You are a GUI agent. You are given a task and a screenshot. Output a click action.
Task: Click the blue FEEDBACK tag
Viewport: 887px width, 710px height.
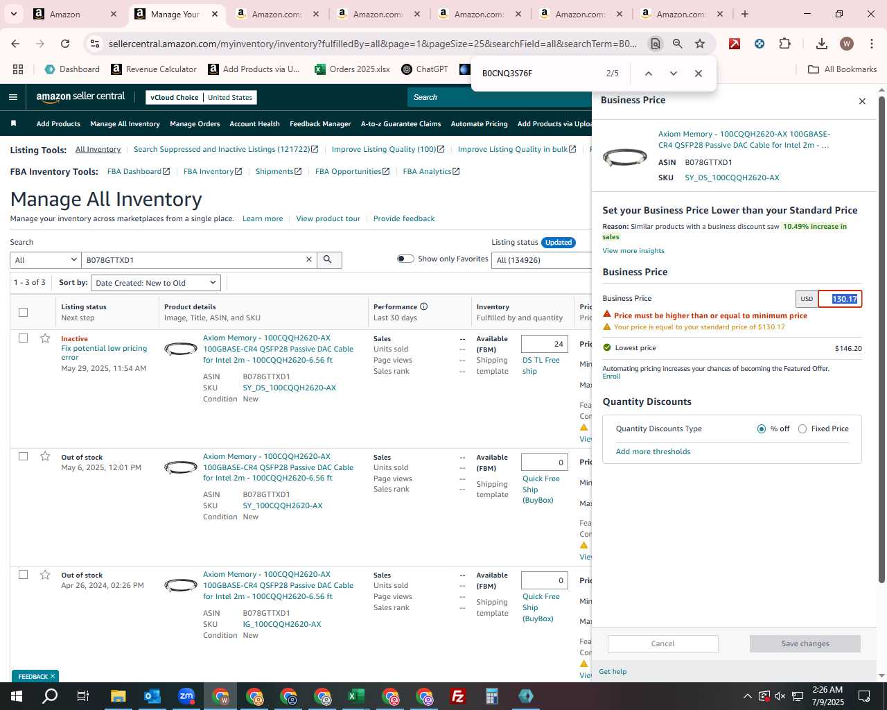35,676
